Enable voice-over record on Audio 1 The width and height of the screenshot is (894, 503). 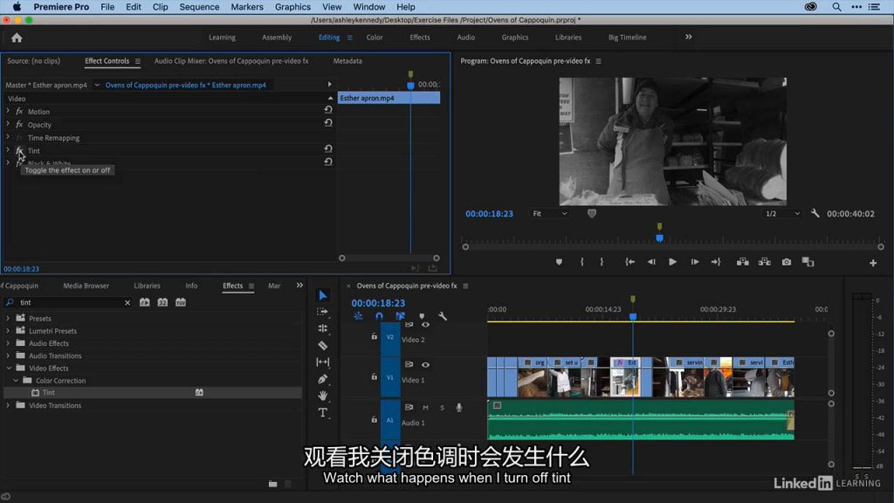click(459, 408)
